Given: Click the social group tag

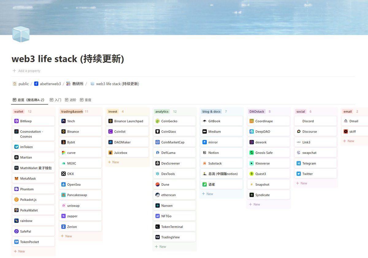Looking at the screenshot, I should (301, 112).
